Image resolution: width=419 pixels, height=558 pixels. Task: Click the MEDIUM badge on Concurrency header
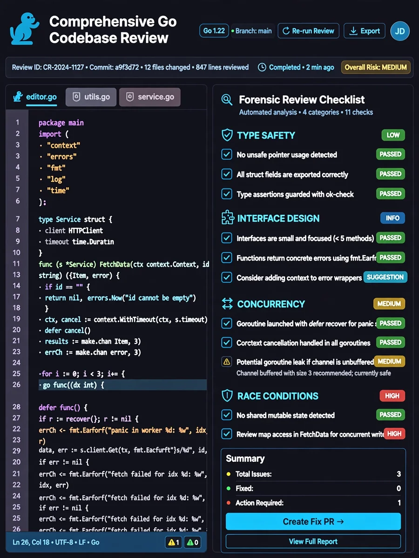click(389, 304)
